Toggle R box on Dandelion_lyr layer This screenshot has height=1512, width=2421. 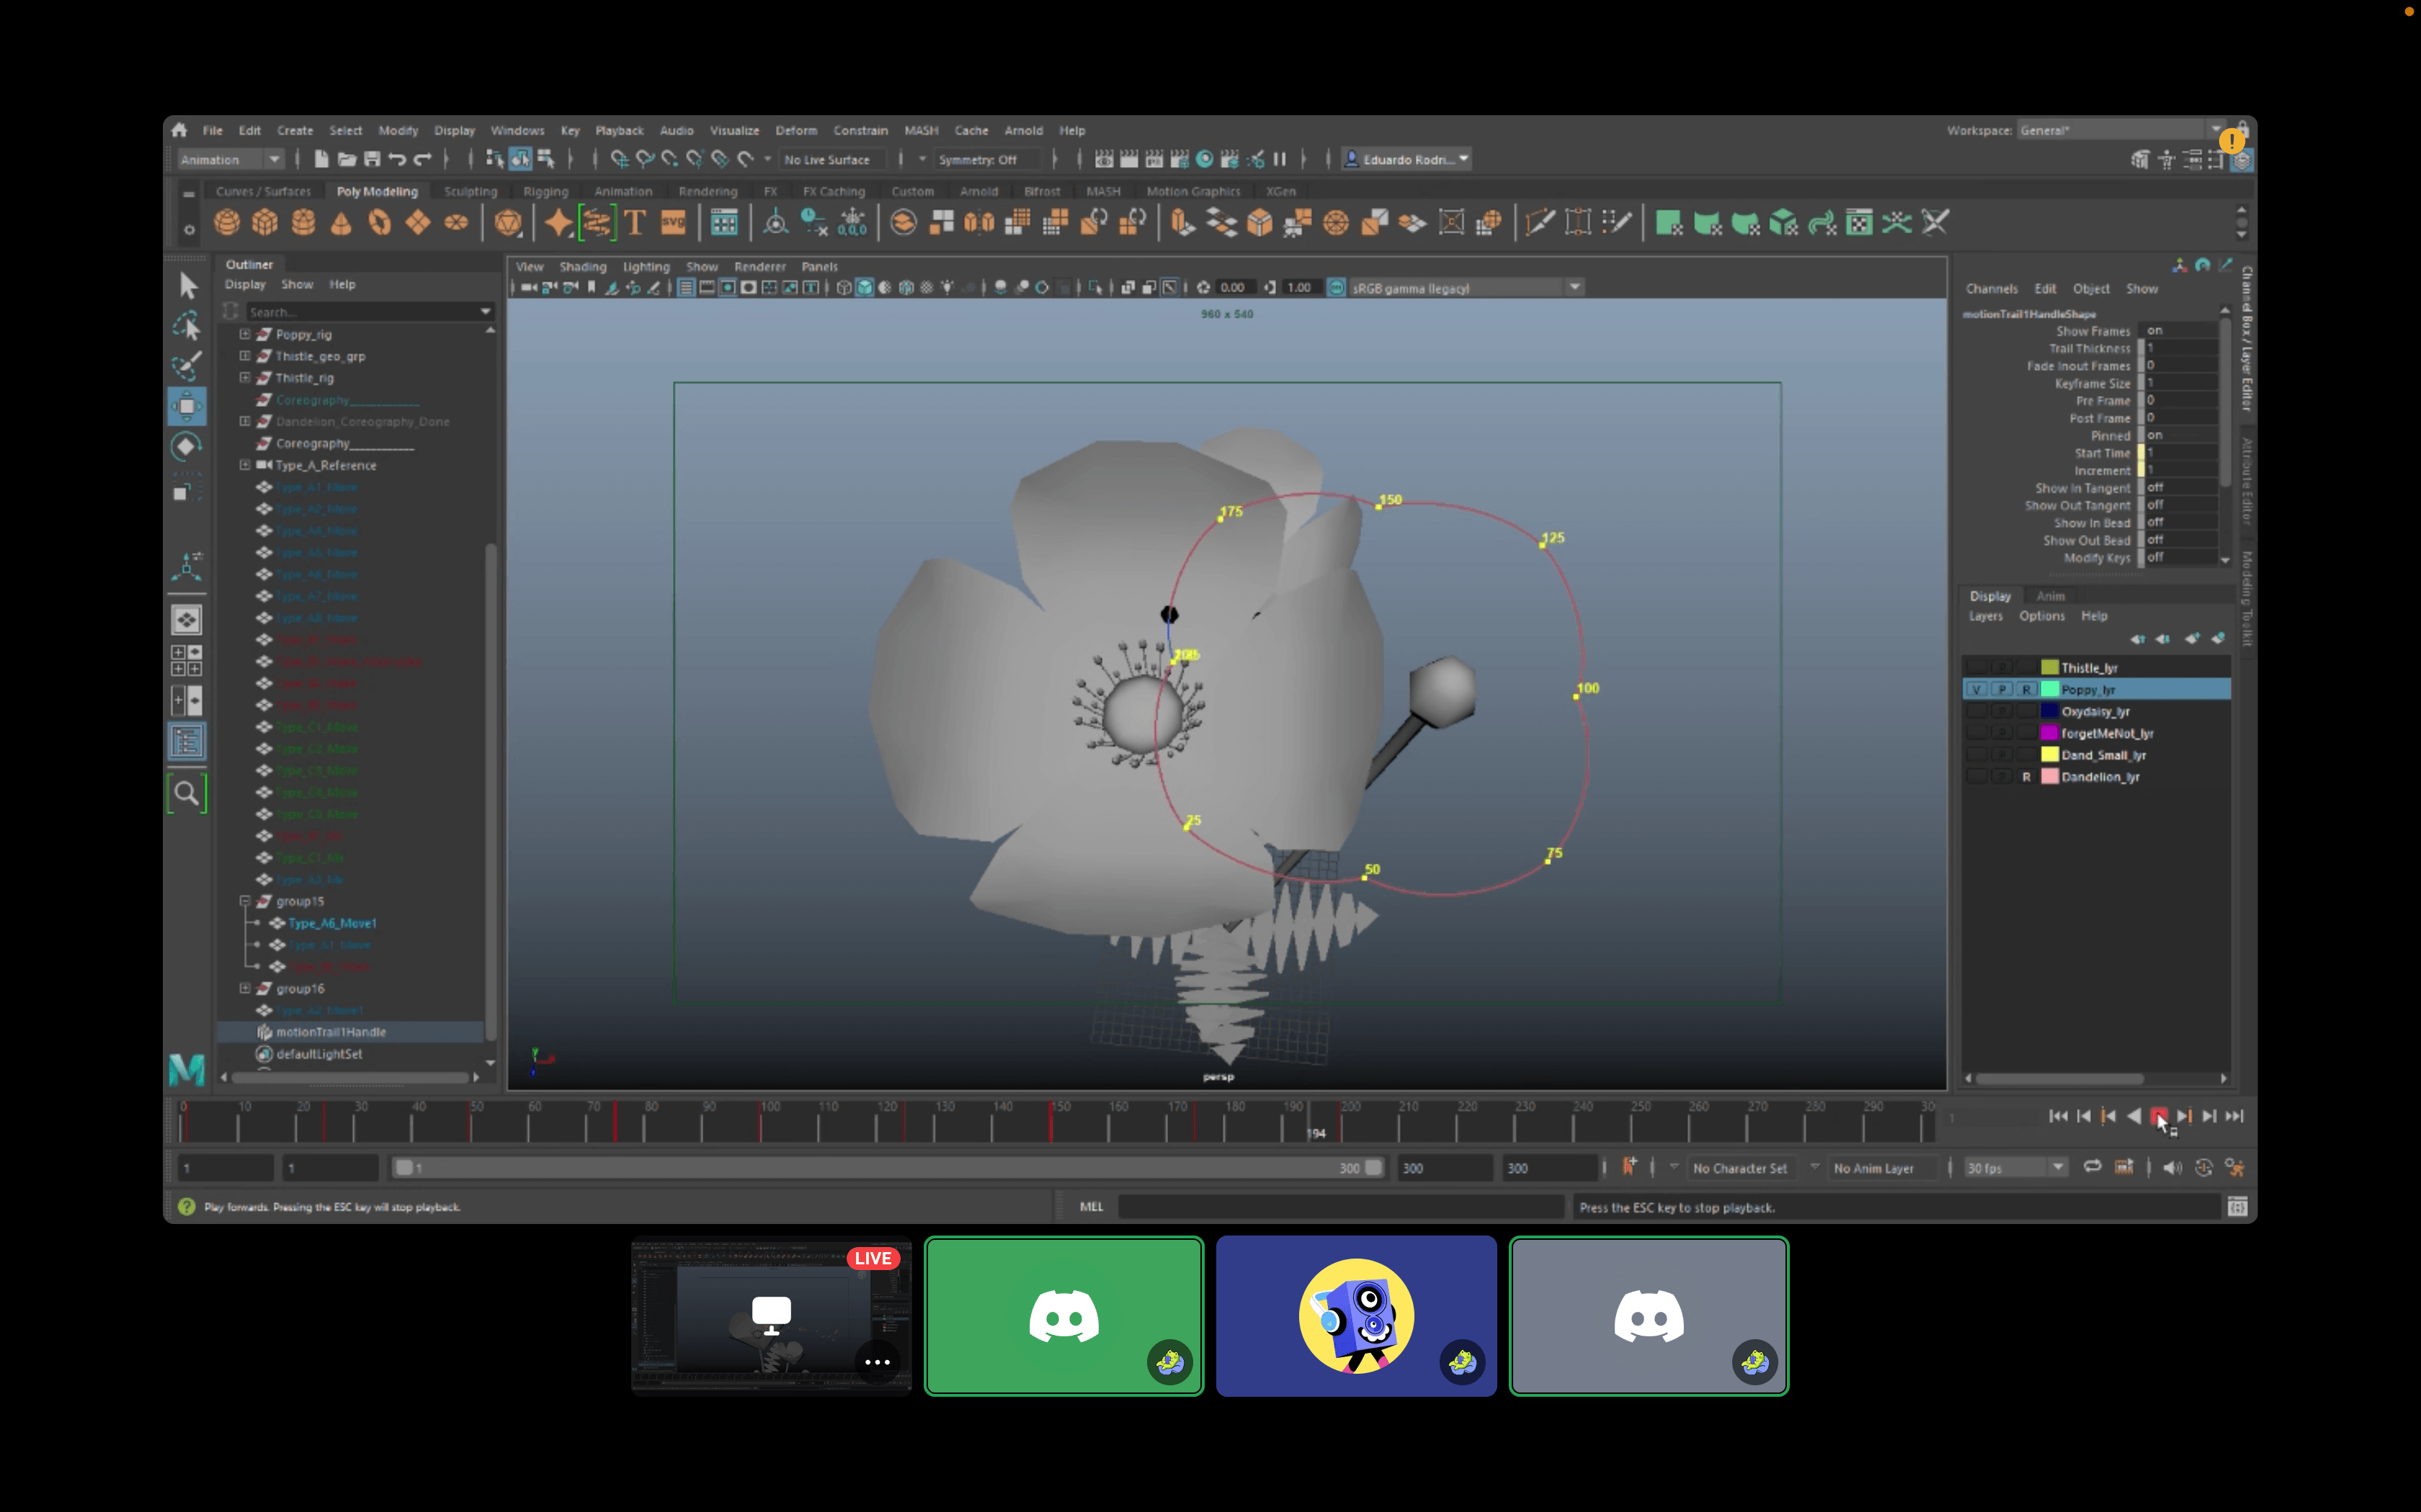2026,777
